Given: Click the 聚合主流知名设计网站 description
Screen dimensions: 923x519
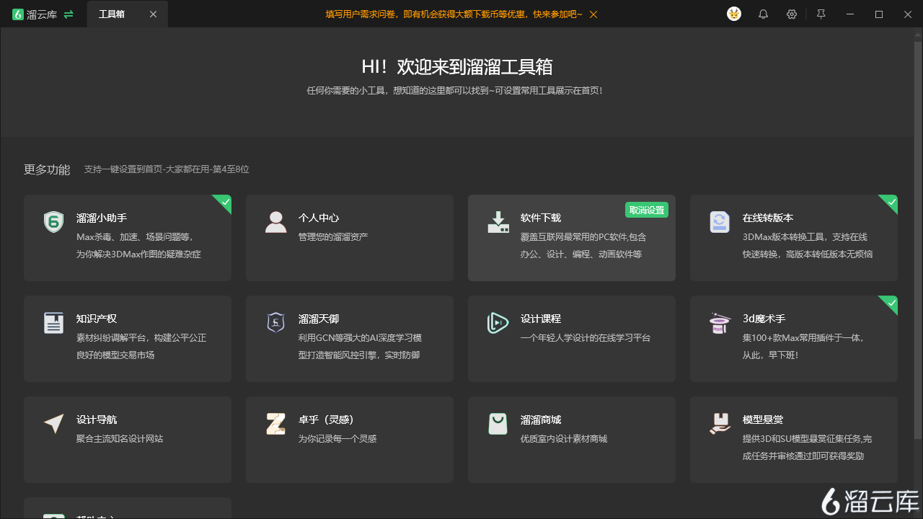Looking at the screenshot, I should coord(120,438).
